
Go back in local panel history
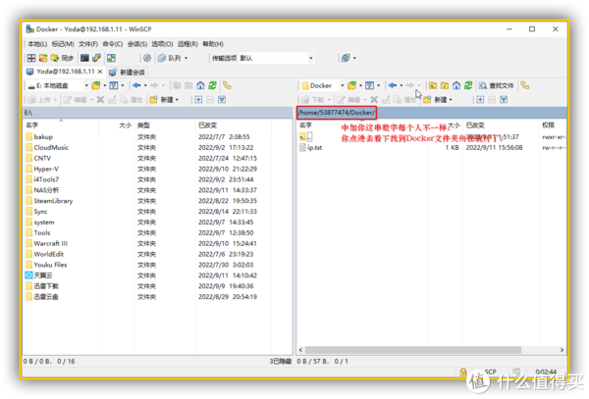tap(136, 85)
